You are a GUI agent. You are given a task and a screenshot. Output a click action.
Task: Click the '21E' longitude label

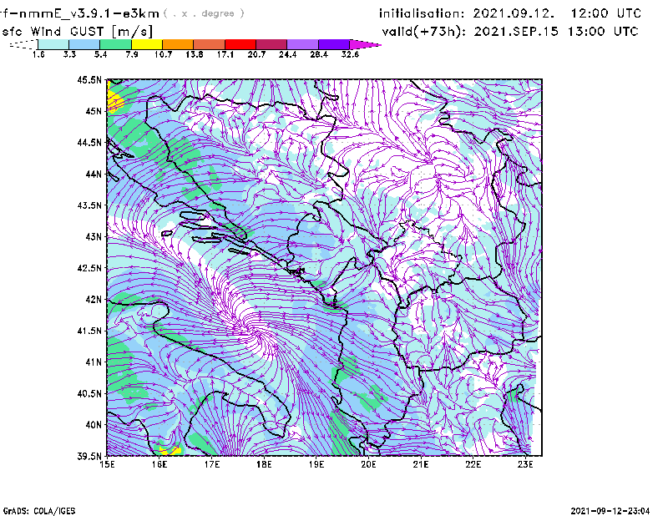click(x=421, y=464)
